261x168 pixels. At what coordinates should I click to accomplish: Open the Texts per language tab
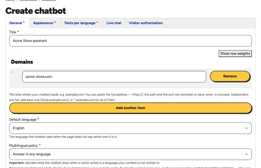[81, 23]
